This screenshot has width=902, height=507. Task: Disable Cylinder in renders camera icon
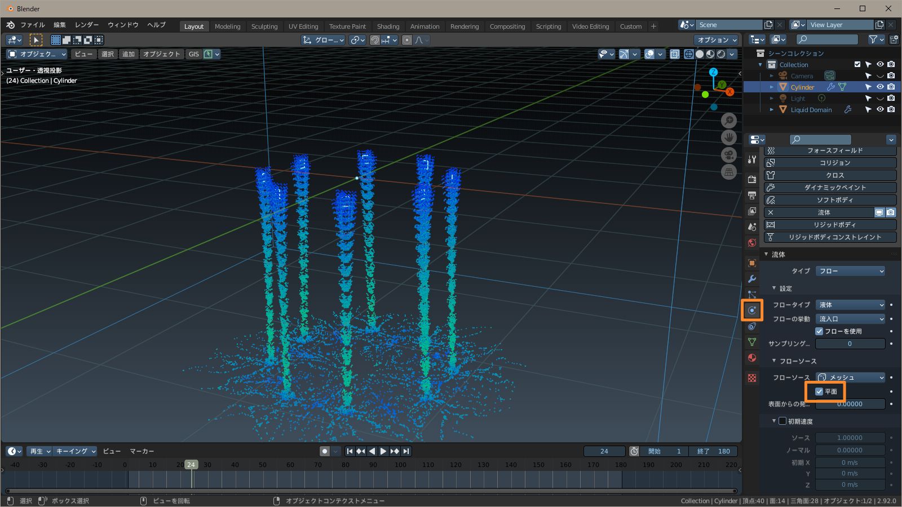[891, 87]
